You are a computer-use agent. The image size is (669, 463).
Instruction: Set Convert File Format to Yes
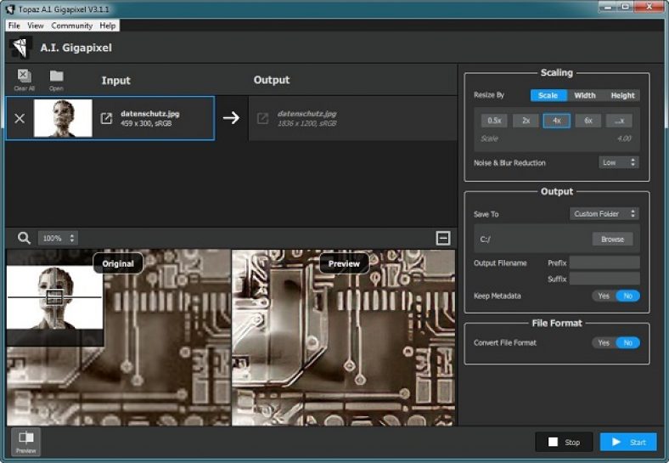pyautogui.click(x=604, y=342)
